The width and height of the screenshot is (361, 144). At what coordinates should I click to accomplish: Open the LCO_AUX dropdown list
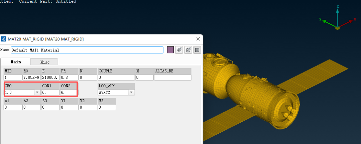(x=131, y=92)
